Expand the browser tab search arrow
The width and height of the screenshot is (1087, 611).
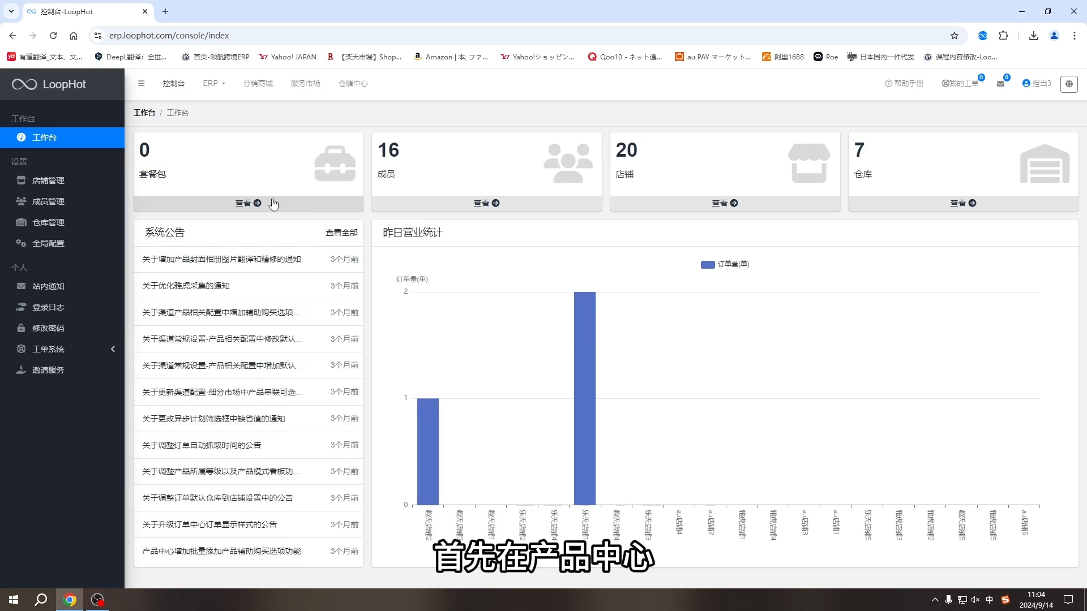(x=11, y=11)
